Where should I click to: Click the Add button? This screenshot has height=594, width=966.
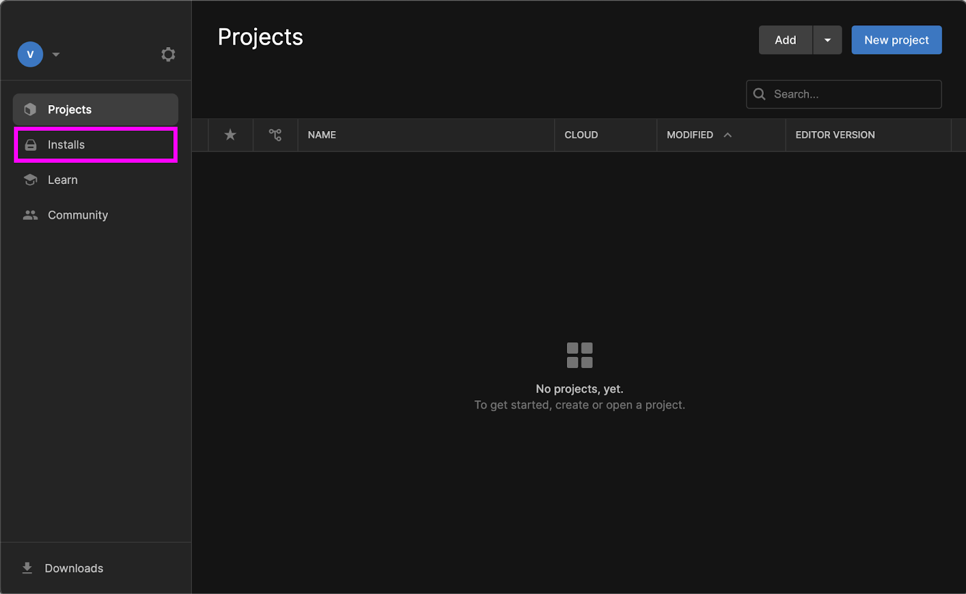coord(785,40)
